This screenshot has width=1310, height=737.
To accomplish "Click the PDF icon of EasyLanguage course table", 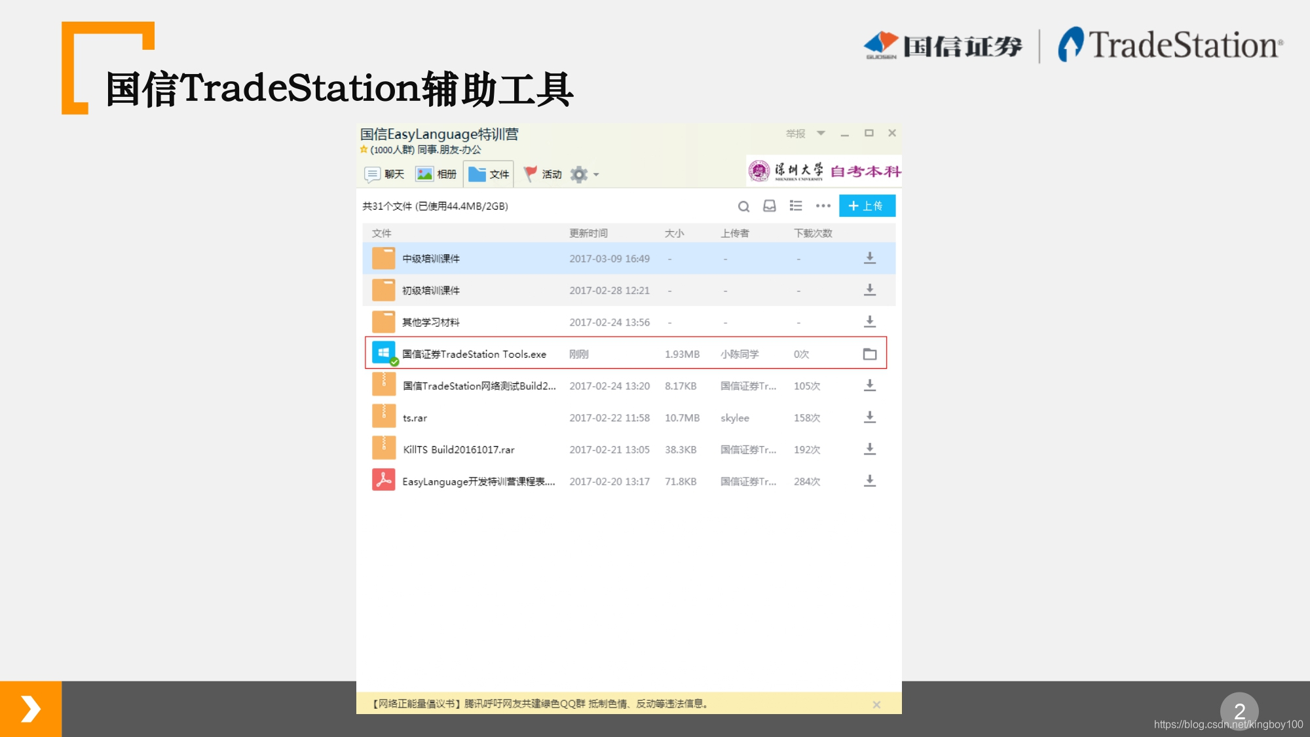I will tap(384, 480).
